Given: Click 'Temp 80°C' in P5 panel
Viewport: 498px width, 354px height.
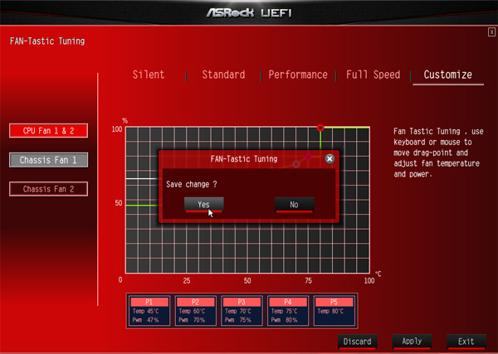Looking at the screenshot, I should tap(330, 311).
